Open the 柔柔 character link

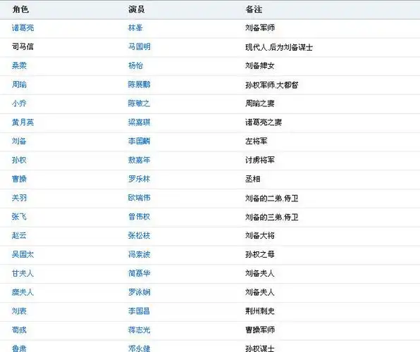[19, 65]
